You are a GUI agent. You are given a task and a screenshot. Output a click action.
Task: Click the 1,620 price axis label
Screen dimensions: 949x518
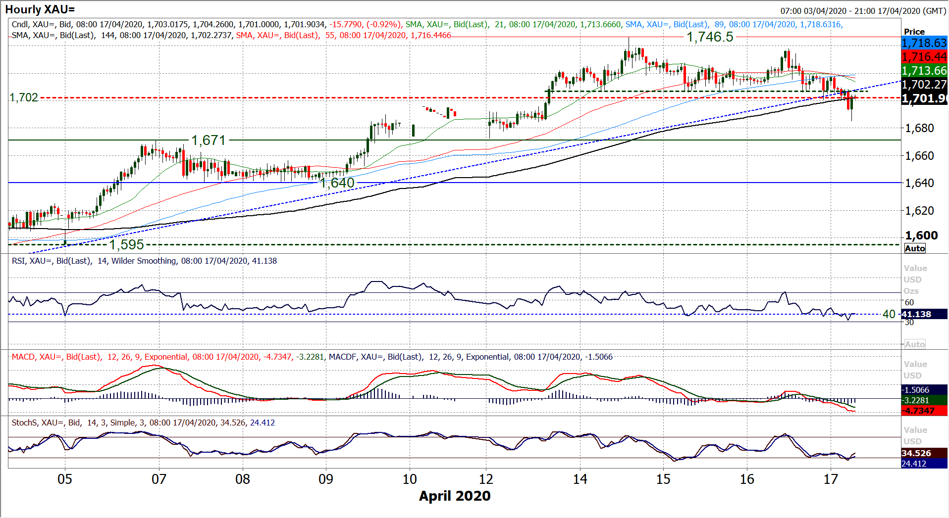[920, 211]
